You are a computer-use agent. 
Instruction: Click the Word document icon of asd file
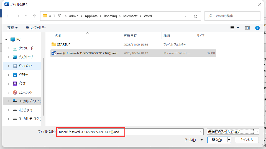click(53, 53)
